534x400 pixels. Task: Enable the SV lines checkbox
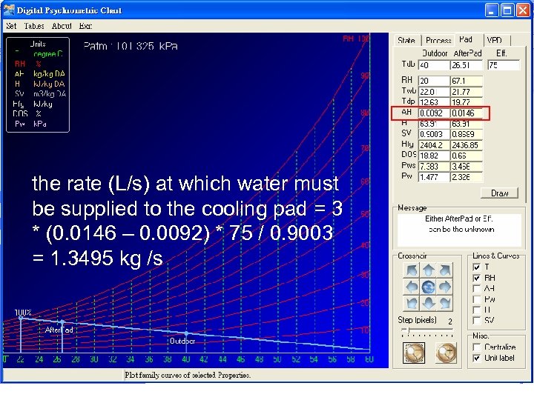tap(477, 321)
